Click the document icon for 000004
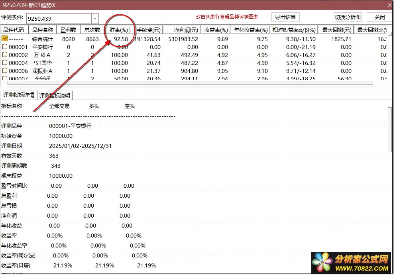 point(5,63)
